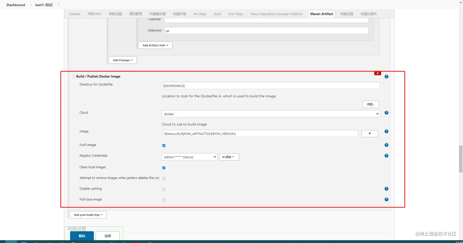Toggle the Clean local images checkbox
The width and height of the screenshot is (463, 243).
[164, 168]
